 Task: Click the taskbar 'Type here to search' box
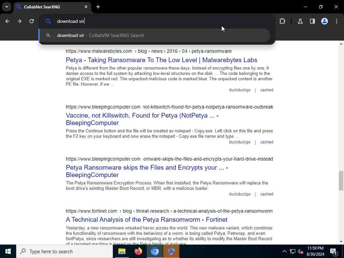click(64, 251)
